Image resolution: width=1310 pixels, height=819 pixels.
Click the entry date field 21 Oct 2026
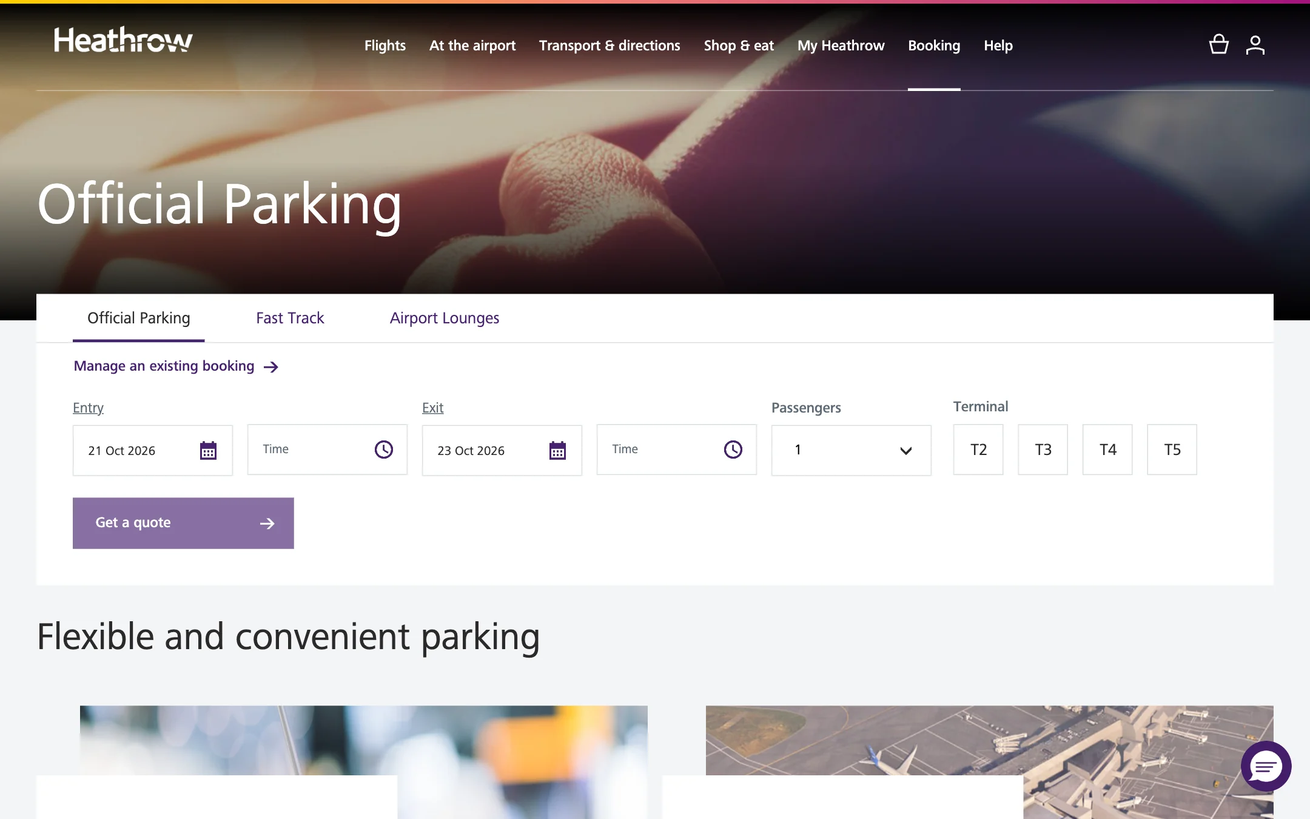tap(153, 450)
